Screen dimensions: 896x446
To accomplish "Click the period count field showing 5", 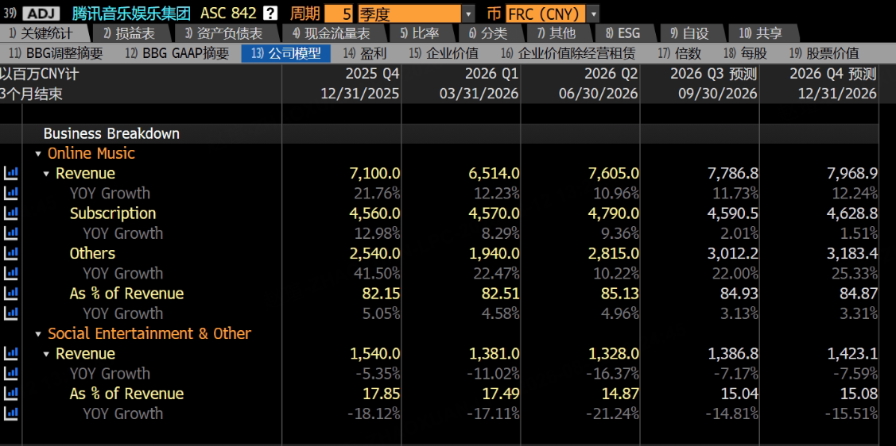I will coord(339,13).
